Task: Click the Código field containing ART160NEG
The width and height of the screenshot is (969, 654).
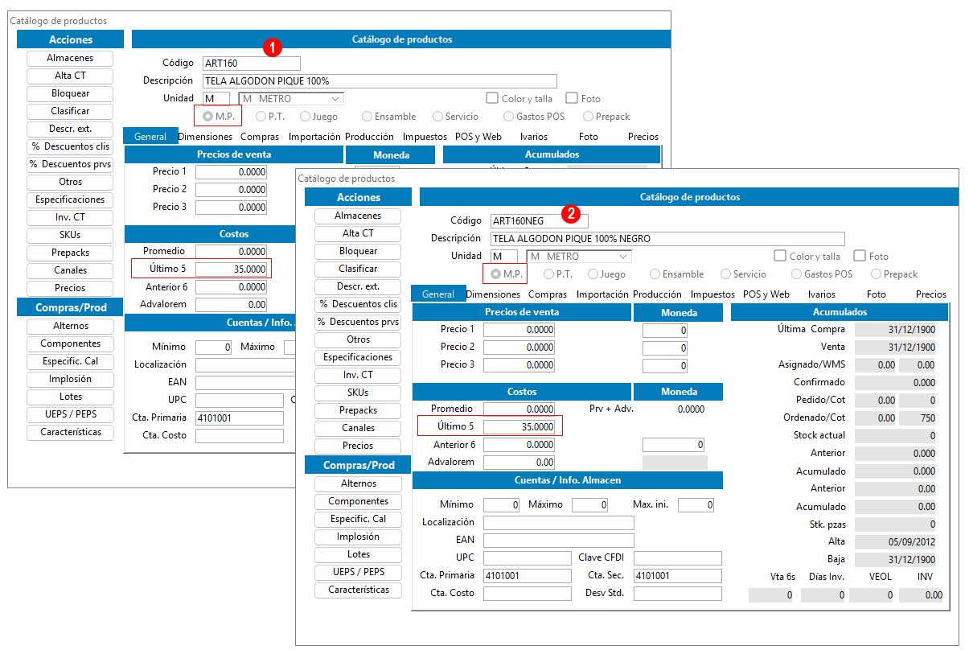Action: coord(540,221)
